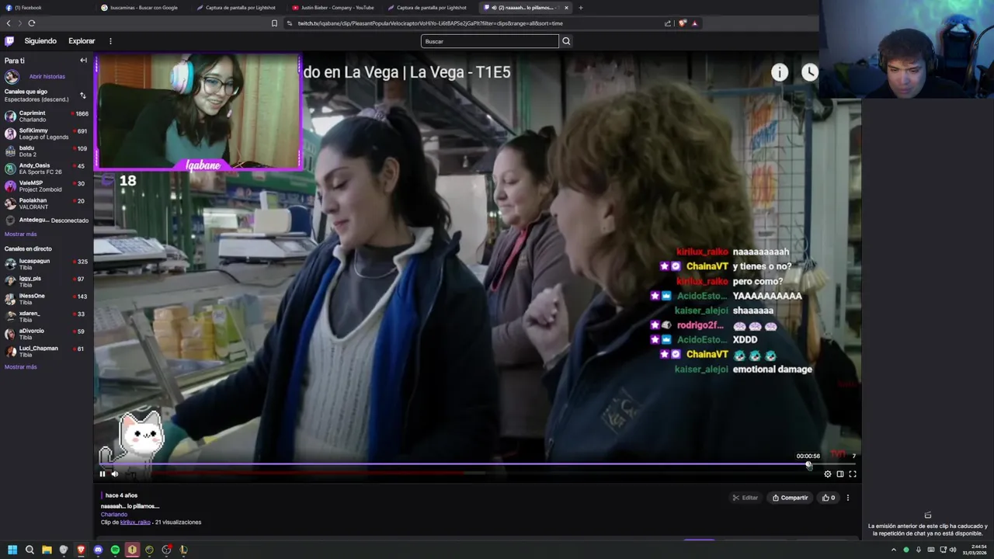Open the three-dot menu beside Explorar
994x559 pixels.
110,41
